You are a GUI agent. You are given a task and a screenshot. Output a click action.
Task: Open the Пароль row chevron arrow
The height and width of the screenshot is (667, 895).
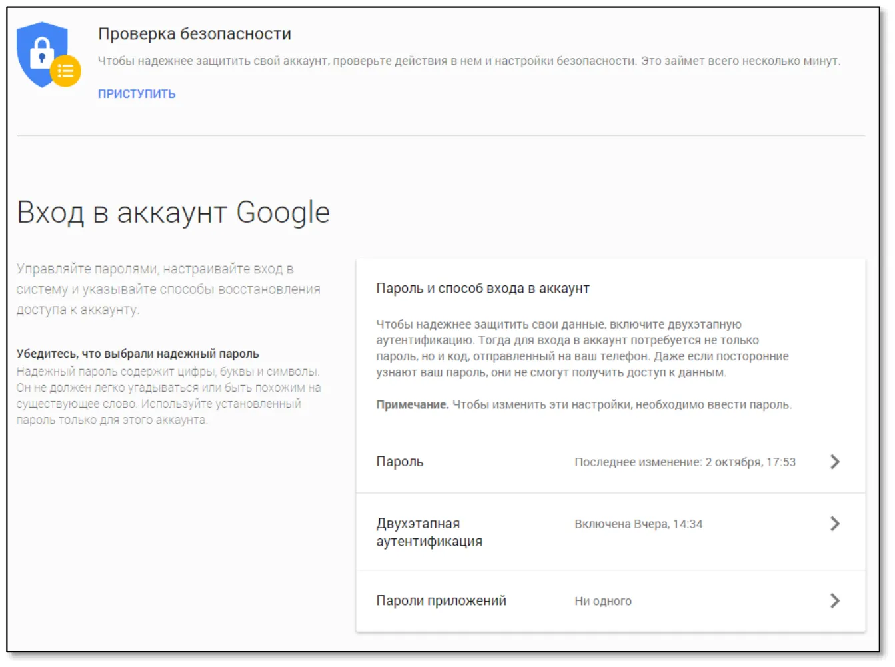pos(835,462)
